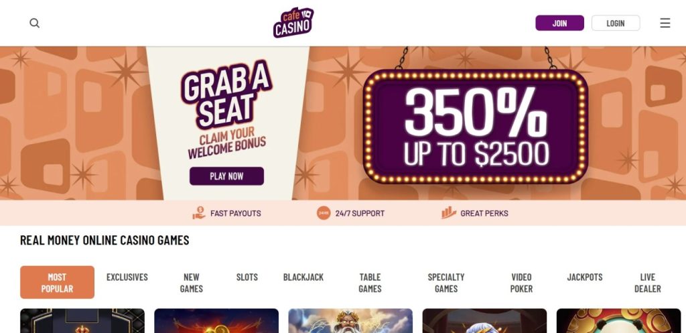
Task: Select the Jackpots tab
Action: pyautogui.click(x=585, y=277)
